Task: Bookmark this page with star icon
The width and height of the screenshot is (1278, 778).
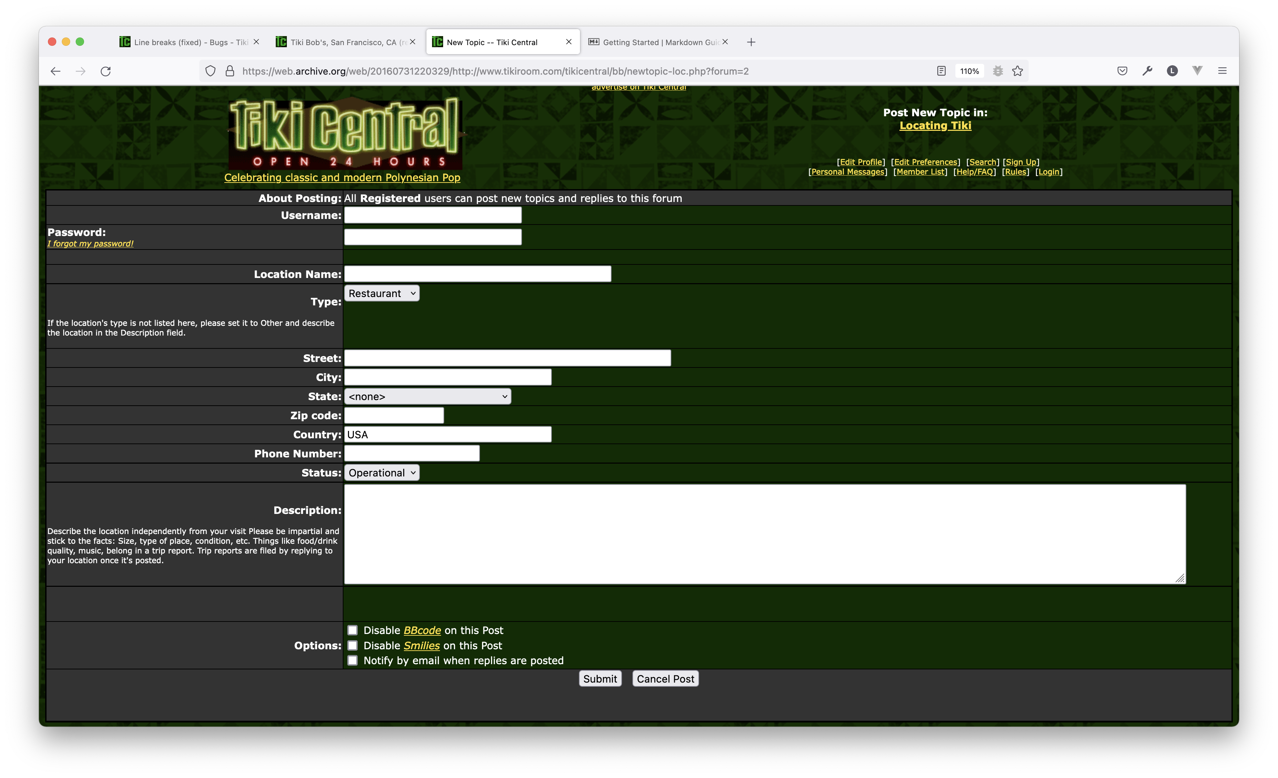Action: pos(1018,71)
